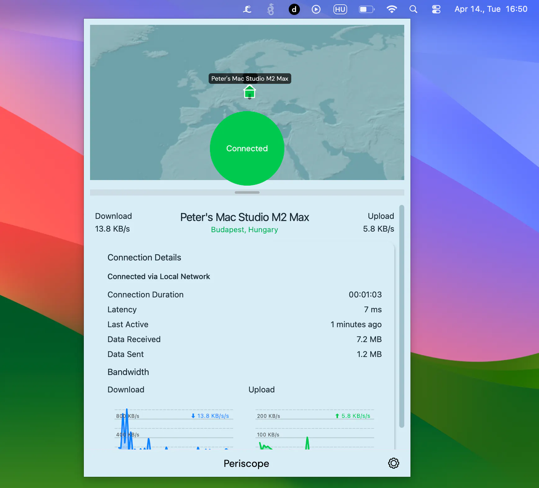Click the Last Active label
The height and width of the screenshot is (488, 539).
click(128, 324)
